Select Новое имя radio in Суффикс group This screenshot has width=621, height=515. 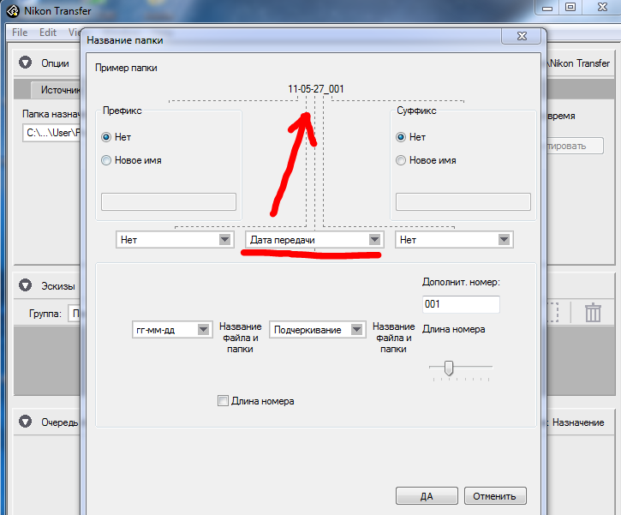click(401, 160)
